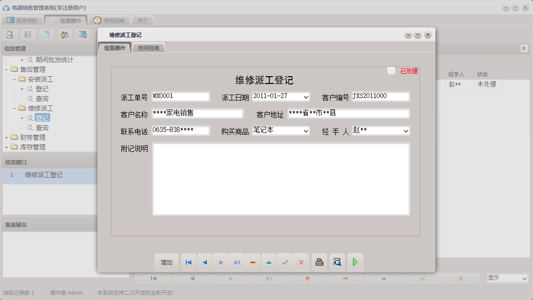Open the print preview icon
This screenshot has width=533, height=300.
click(337, 262)
